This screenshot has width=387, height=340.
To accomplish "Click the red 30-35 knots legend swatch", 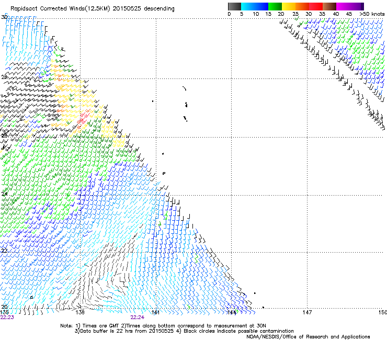I will click(x=316, y=6).
